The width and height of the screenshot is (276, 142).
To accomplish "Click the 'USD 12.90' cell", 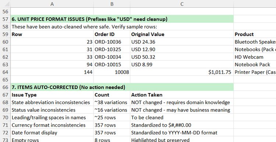I will tap(182, 49).
